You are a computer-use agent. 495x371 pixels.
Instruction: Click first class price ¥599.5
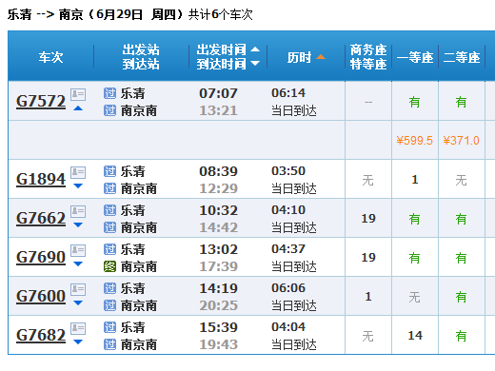click(x=414, y=141)
